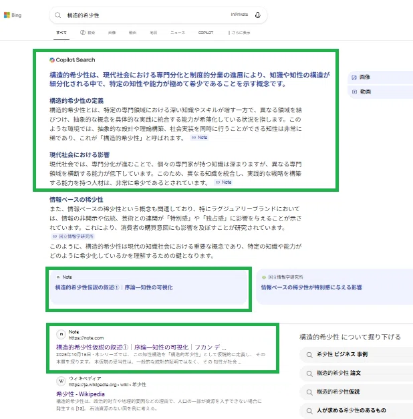Viewport: 413px width, 419px height.
Task: Open the 希少性 - Wikipedia result link
Action: [80, 394]
